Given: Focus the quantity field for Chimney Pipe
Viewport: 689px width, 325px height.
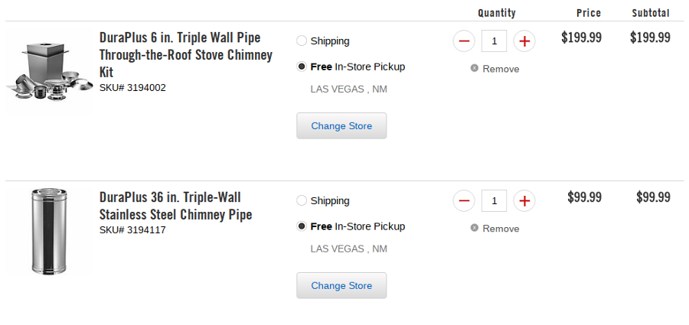Looking at the screenshot, I should pos(494,201).
